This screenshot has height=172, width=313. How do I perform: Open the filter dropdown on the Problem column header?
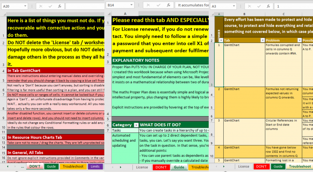tap(300, 40)
